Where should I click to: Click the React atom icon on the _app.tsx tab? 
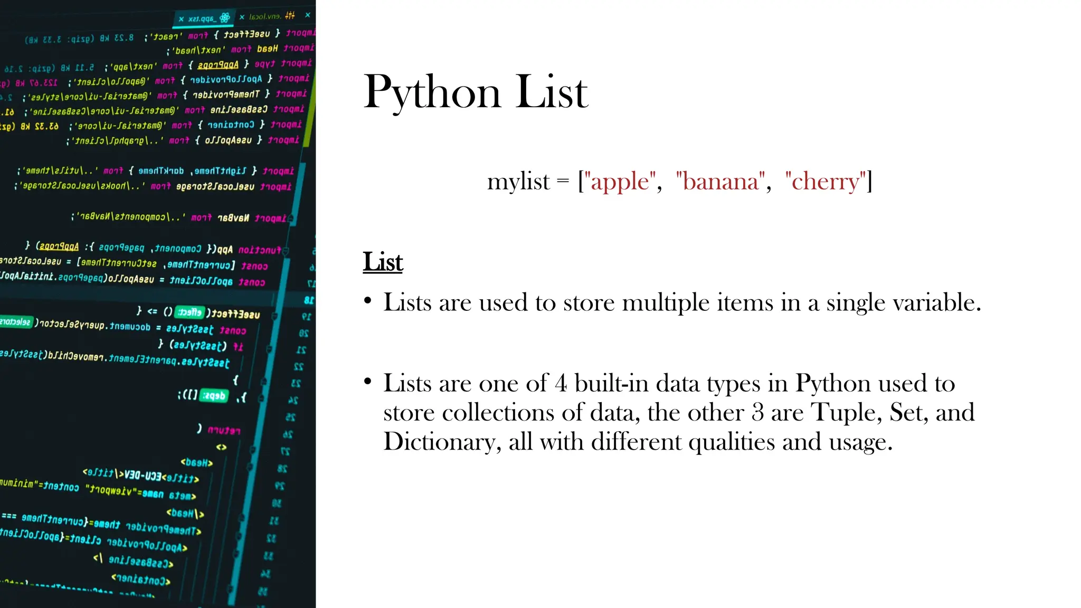pyautogui.click(x=225, y=18)
